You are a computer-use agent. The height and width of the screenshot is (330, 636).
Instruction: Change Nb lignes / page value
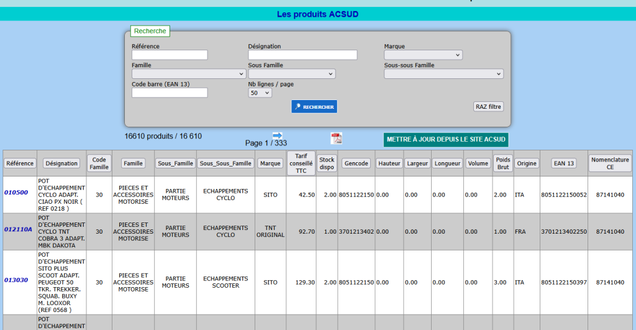pos(260,93)
